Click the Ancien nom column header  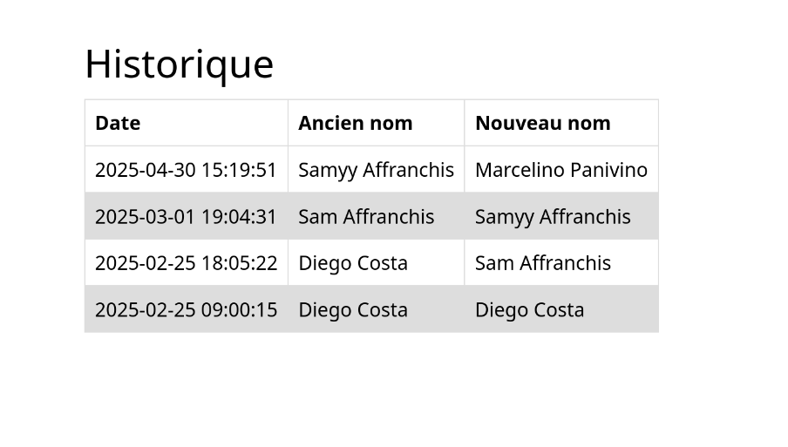[377, 123]
